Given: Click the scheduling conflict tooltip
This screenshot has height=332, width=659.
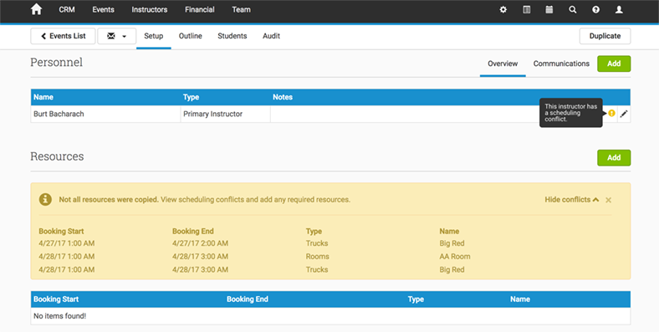Looking at the screenshot, I should [570, 113].
